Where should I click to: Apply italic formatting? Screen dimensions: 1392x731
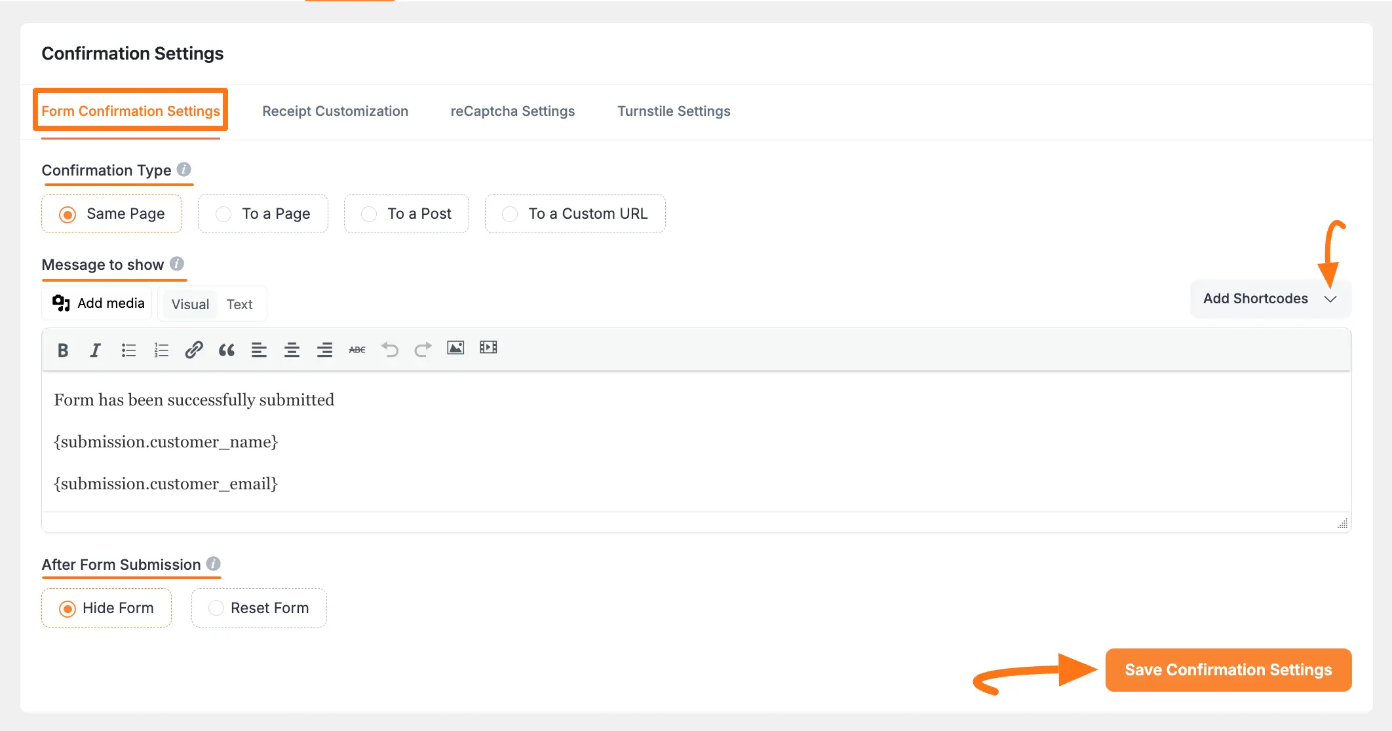click(95, 350)
